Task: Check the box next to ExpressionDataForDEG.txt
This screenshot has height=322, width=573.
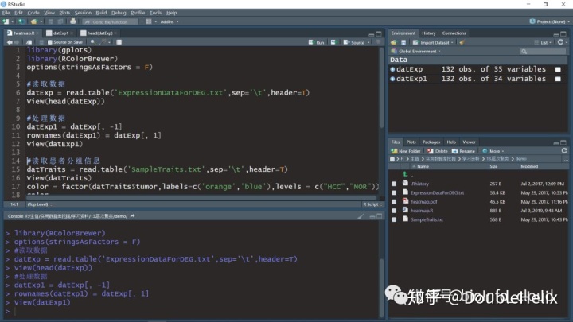Action: point(394,192)
